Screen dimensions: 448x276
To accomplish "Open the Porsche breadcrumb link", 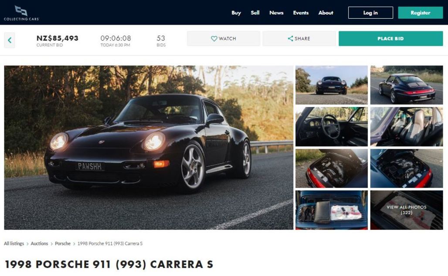I will tap(63, 243).
